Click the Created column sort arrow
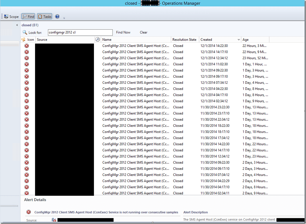 (x=239, y=40)
